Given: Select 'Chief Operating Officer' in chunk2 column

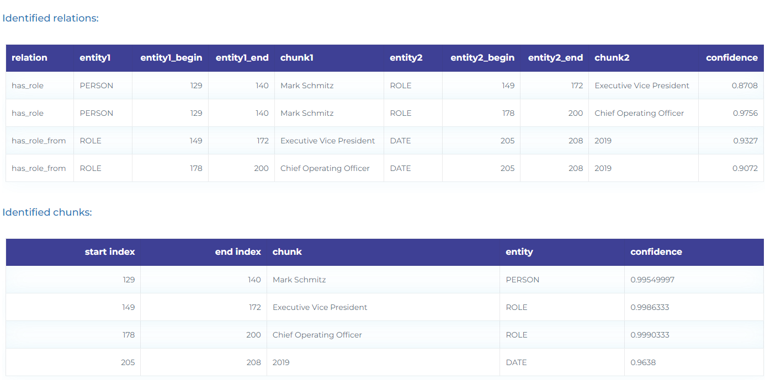Looking at the screenshot, I should click(639, 113).
